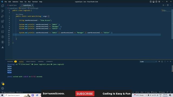
Task: Show hidden system tray icons
Action: 146,95
